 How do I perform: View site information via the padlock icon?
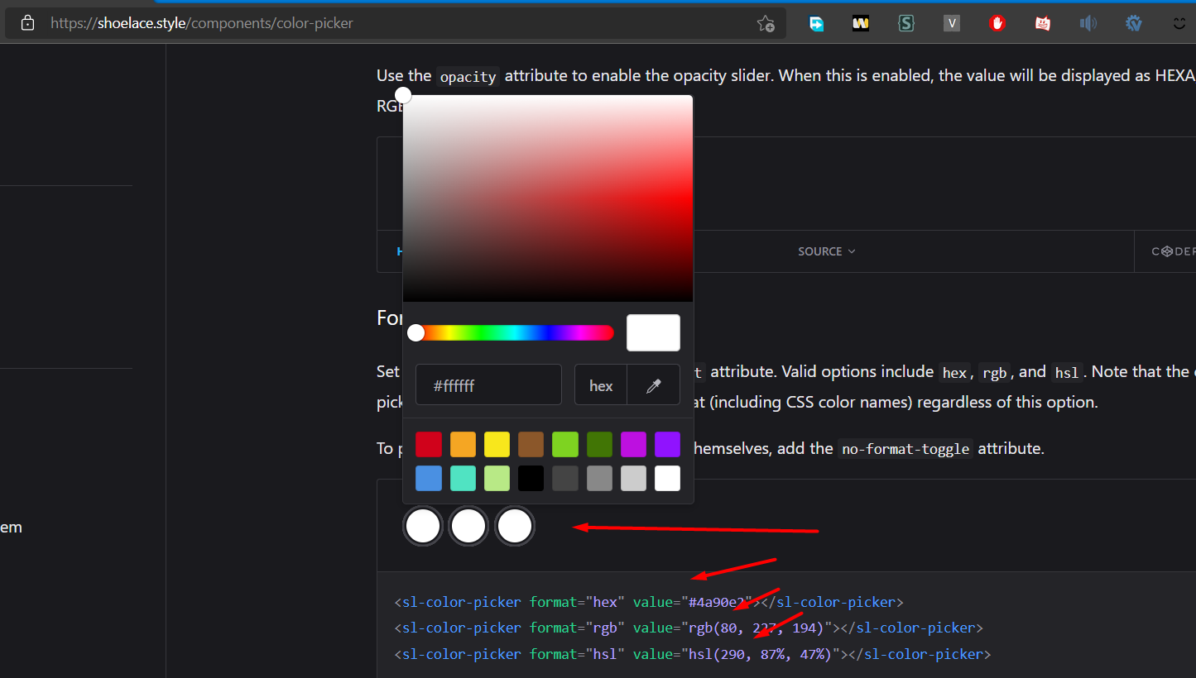[27, 22]
